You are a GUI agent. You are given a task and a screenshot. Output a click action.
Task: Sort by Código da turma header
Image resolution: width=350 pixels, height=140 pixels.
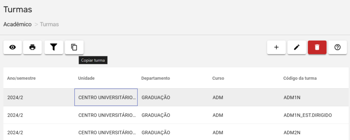(300, 78)
